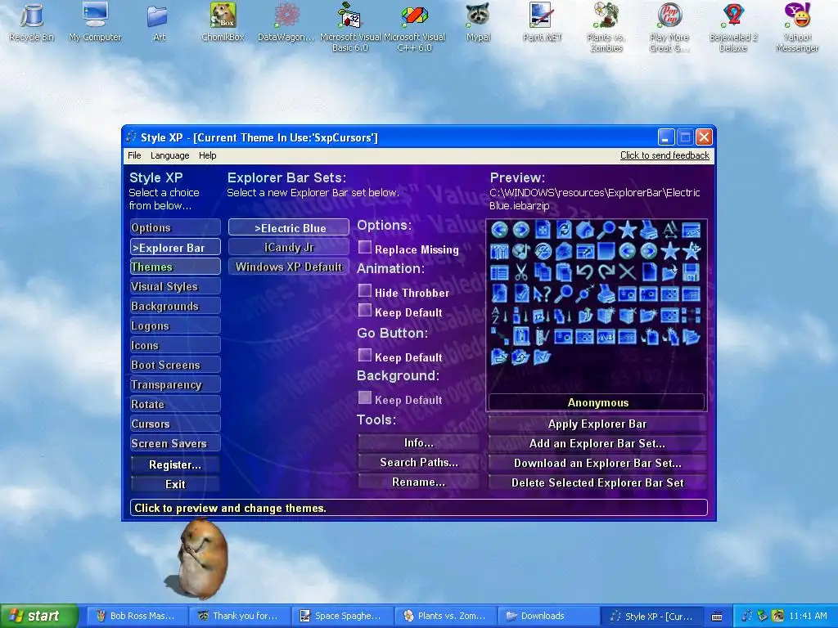This screenshot has height=628, width=838.
Task: Click the Register... button
Action: point(175,464)
